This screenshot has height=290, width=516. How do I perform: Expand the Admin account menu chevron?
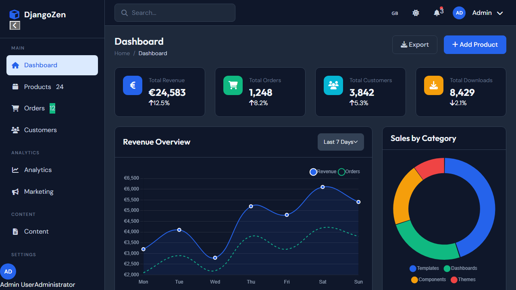(500, 13)
